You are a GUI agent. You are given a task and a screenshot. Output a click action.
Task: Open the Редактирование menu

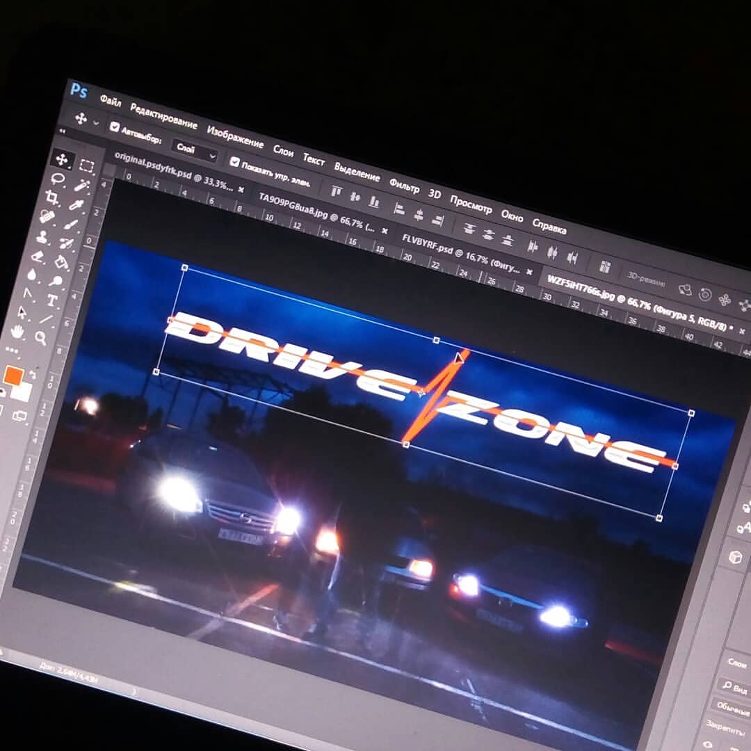(x=164, y=116)
